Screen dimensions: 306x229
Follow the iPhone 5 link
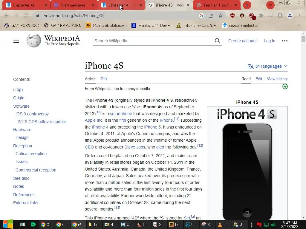tap(152, 127)
